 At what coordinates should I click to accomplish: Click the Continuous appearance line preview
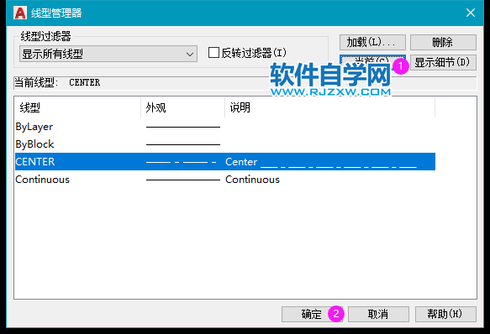coord(183,180)
